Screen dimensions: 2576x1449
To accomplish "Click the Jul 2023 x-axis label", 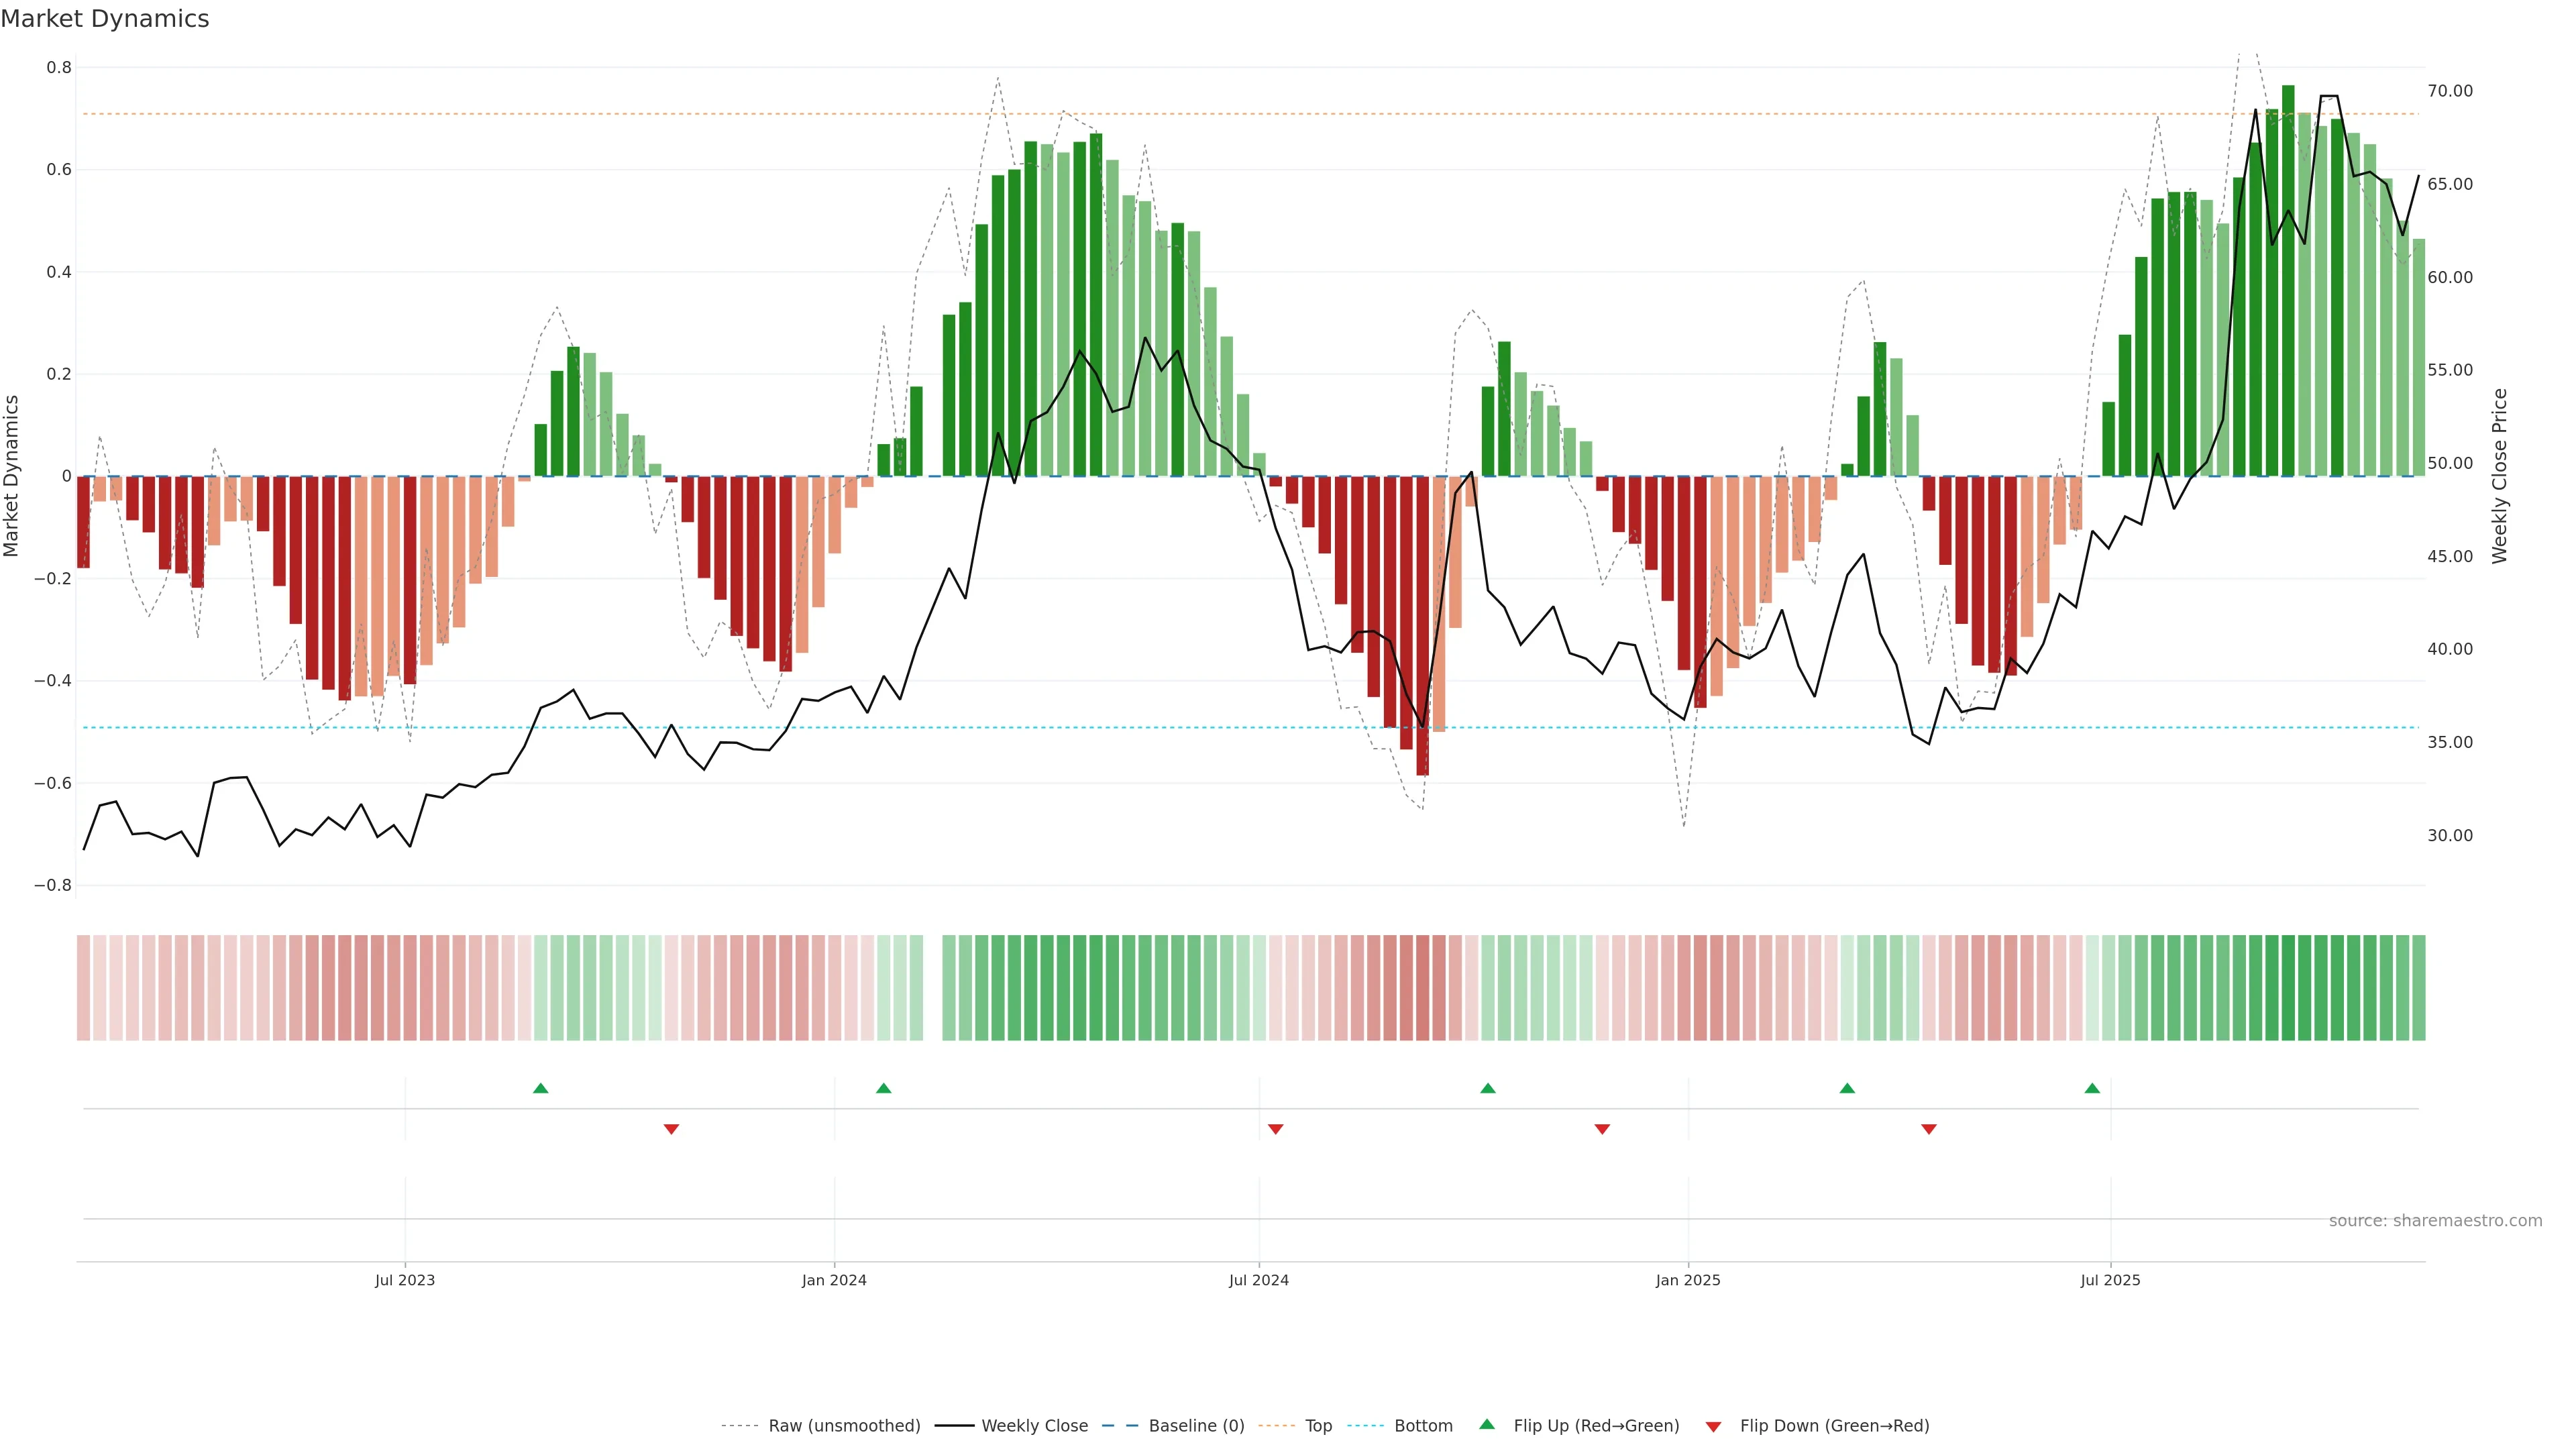I will tap(405, 1280).
